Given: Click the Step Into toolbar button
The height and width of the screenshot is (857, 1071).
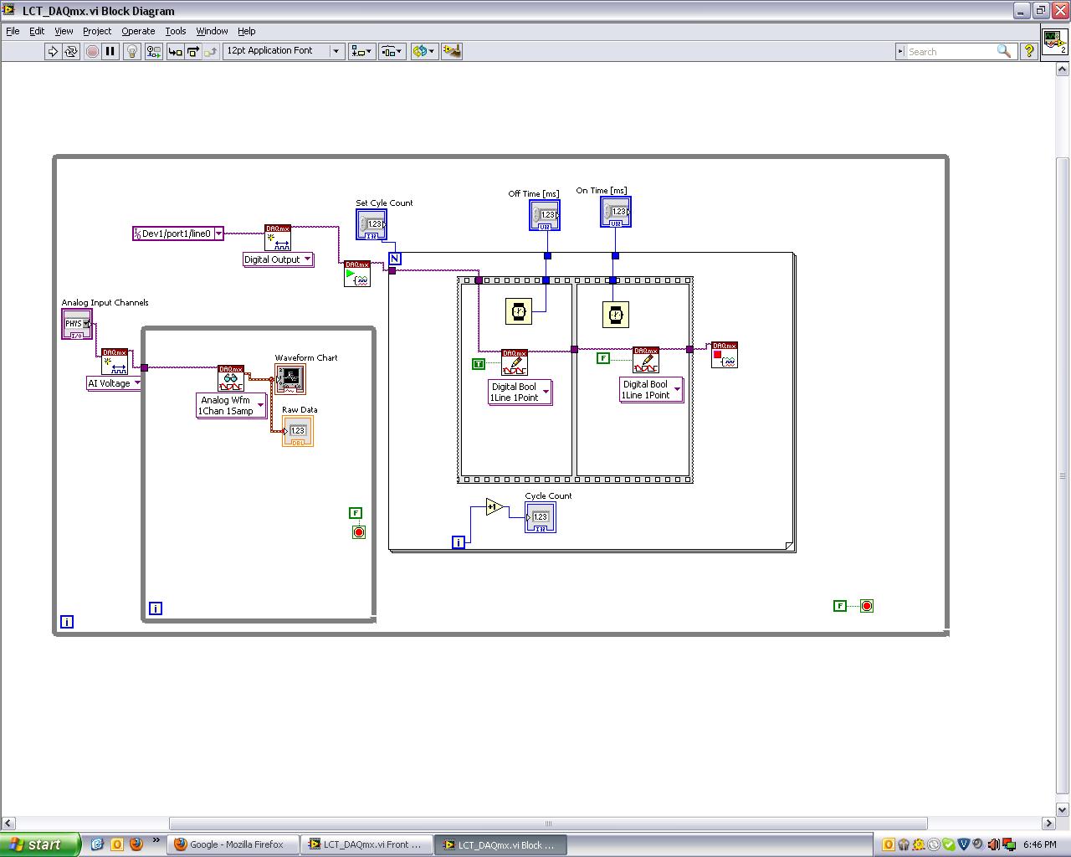Looking at the screenshot, I should click(x=175, y=51).
